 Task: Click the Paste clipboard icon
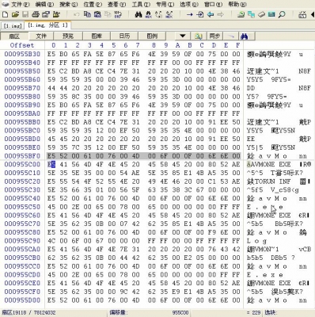pos(108,14)
